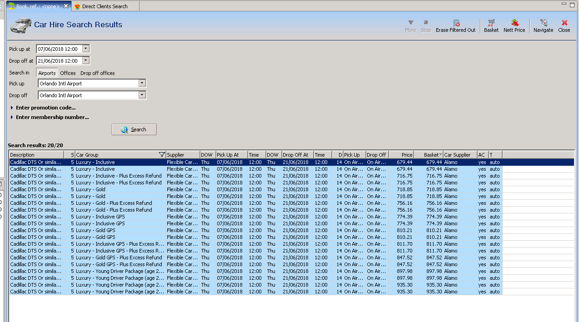Image resolution: width=579 pixels, height=322 pixels.
Task: Sort by the Pick Up At column header
Action: tap(231, 155)
